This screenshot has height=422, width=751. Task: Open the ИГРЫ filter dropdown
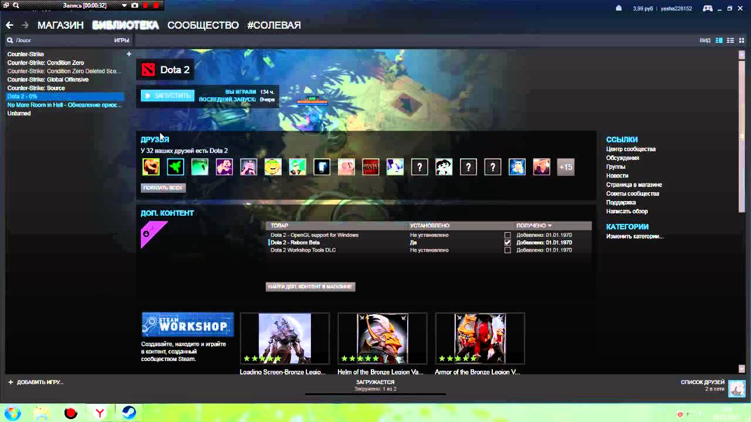(121, 40)
